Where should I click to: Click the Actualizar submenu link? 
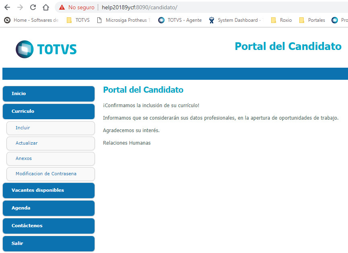point(51,143)
